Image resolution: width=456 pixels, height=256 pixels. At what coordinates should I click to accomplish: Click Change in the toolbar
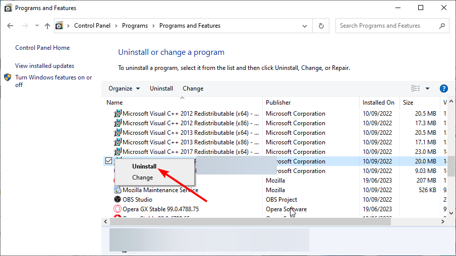193,89
